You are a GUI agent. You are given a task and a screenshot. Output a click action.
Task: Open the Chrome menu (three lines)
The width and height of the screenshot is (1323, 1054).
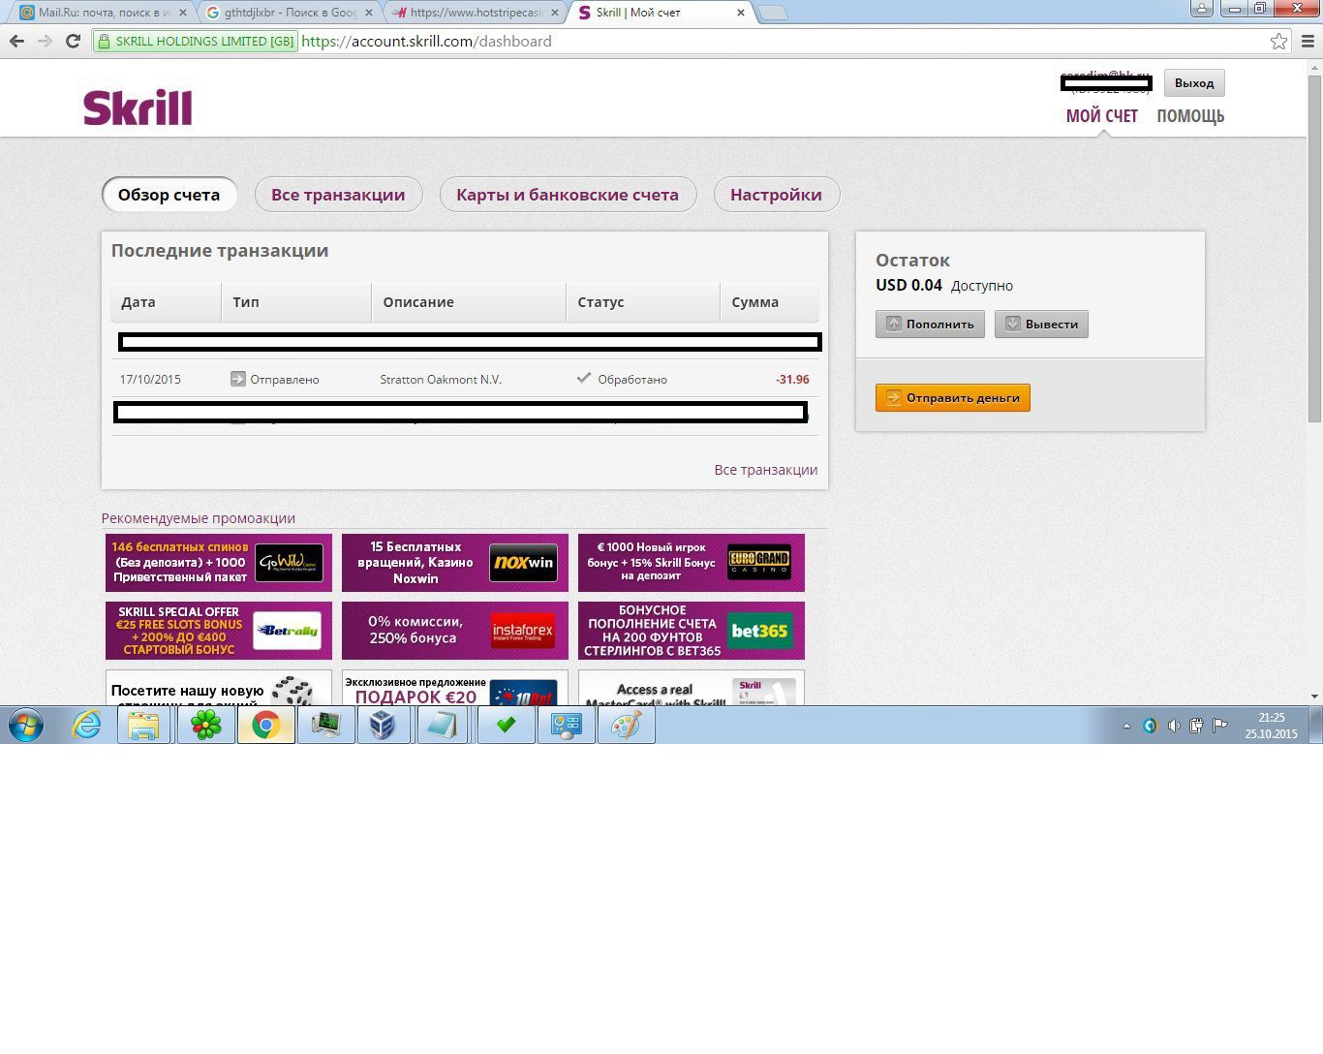coord(1308,42)
